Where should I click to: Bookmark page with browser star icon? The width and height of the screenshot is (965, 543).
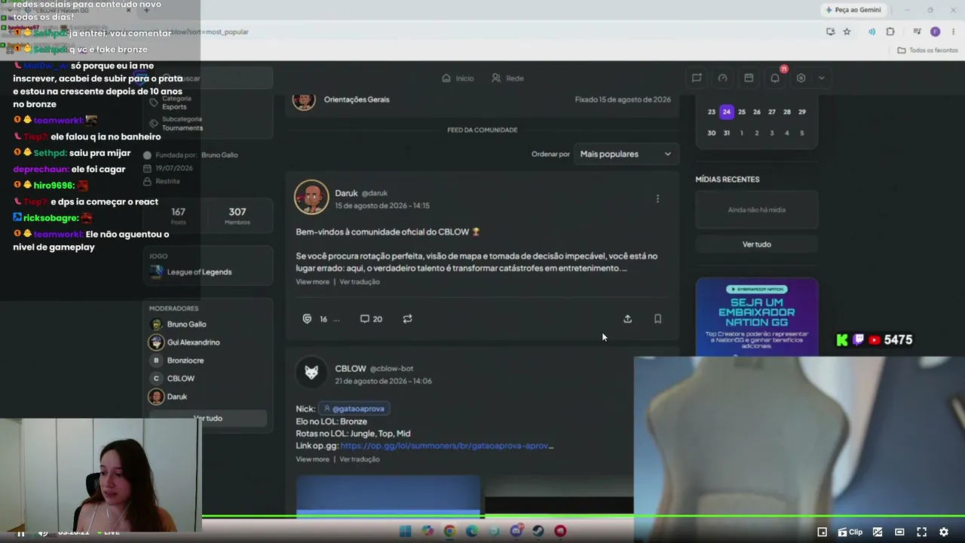[847, 32]
